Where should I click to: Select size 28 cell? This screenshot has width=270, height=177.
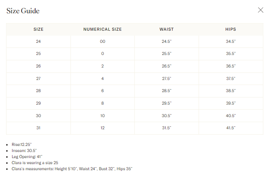[x=39, y=91]
